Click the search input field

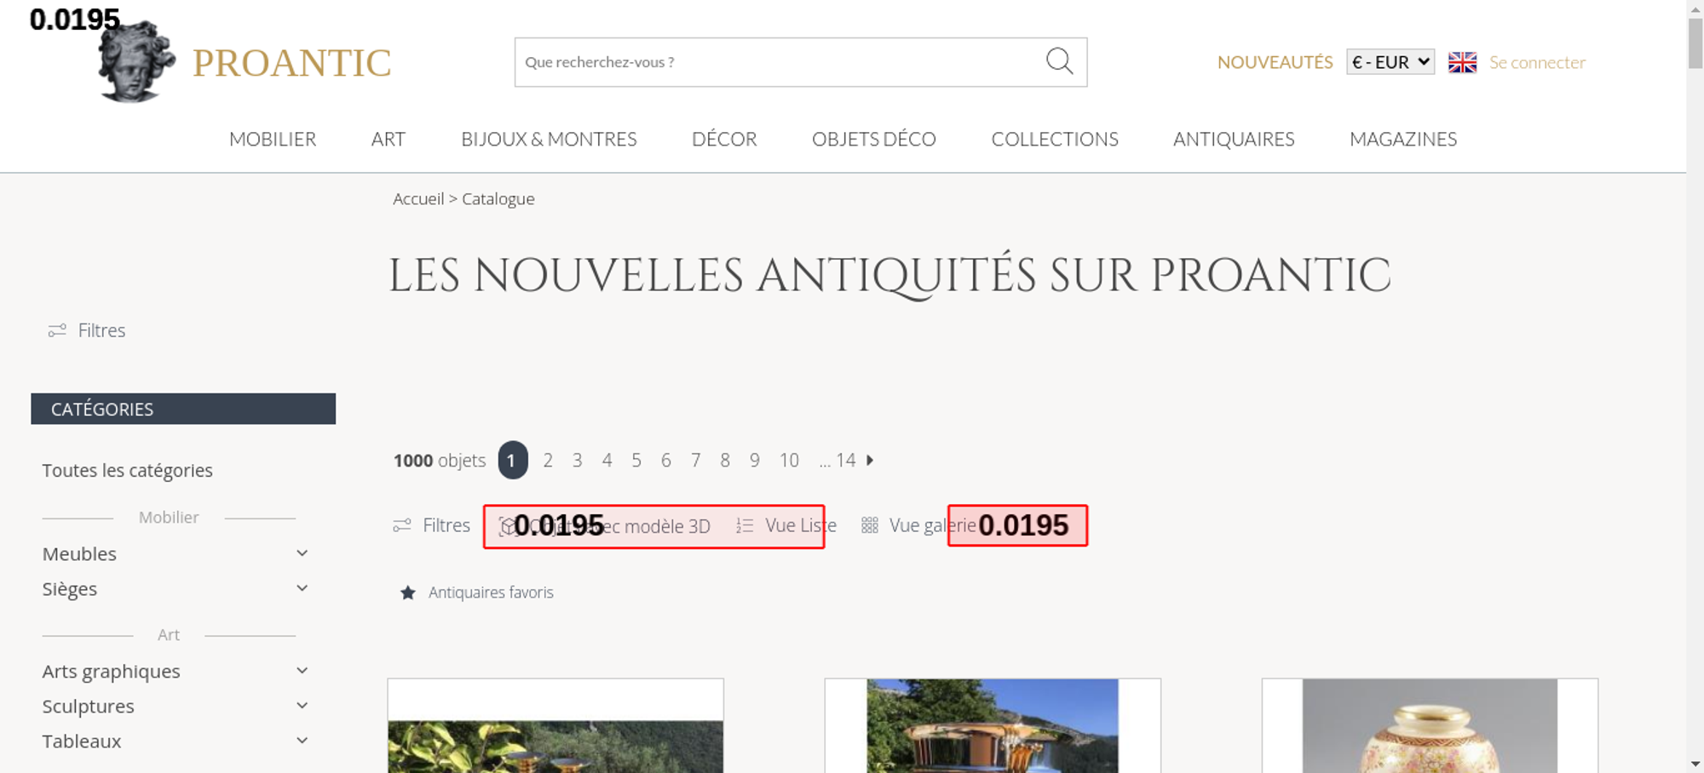[775, 62]
